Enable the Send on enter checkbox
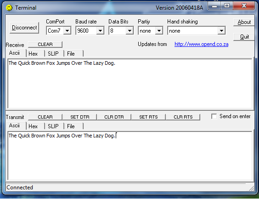 (x=214, y=116)
